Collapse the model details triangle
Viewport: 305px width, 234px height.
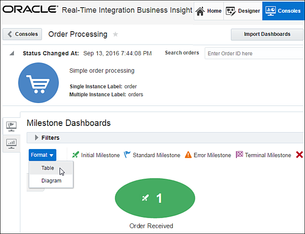[x=12, y=53]
